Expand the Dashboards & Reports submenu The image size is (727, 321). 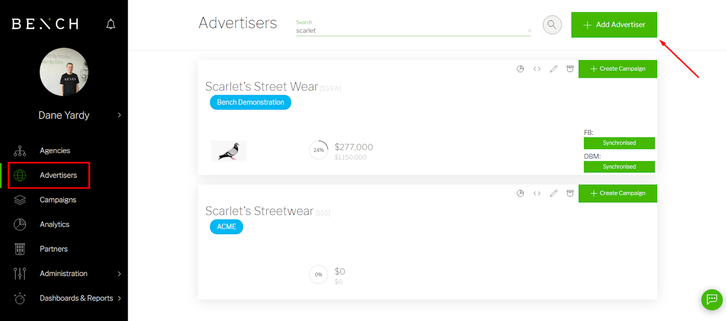[119, 298]
